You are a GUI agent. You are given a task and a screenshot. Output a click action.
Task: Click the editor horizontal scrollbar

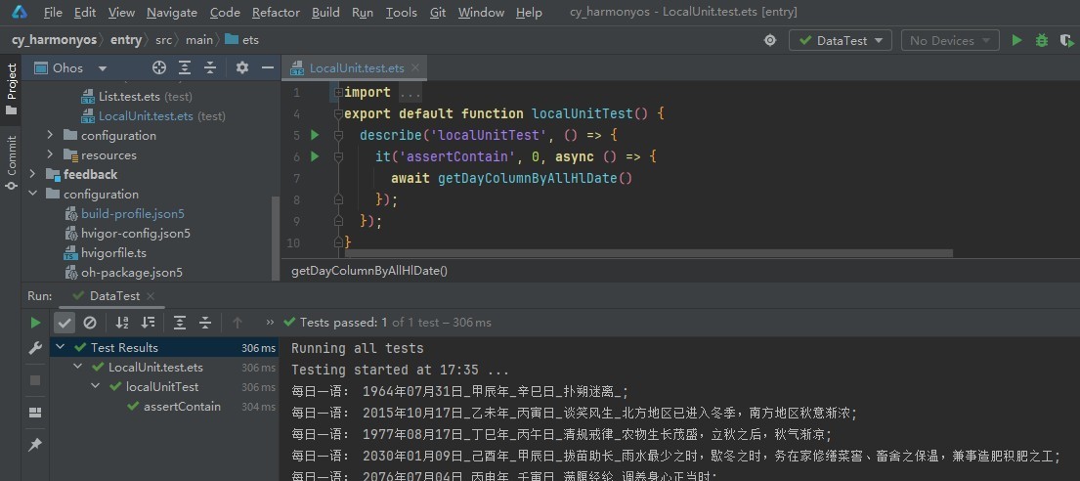click(645, 252)
